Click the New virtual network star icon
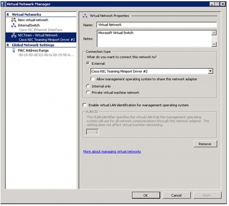229x206 pixels. coord(14,20)
